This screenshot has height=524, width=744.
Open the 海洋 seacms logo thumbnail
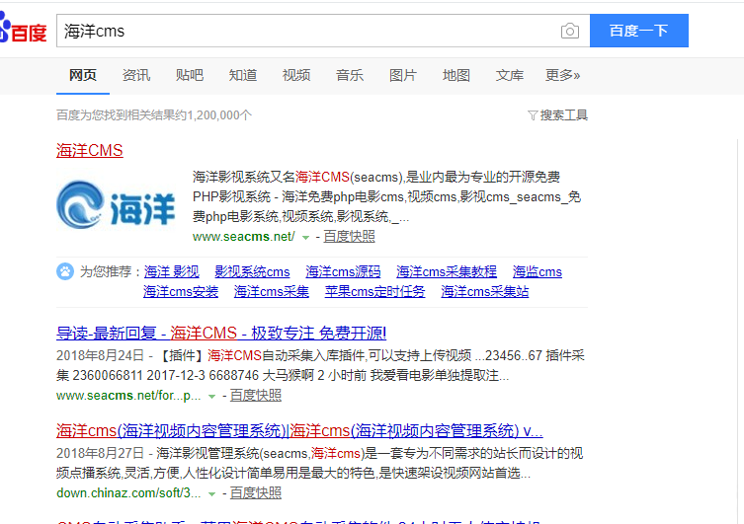(x=116, y=205)
